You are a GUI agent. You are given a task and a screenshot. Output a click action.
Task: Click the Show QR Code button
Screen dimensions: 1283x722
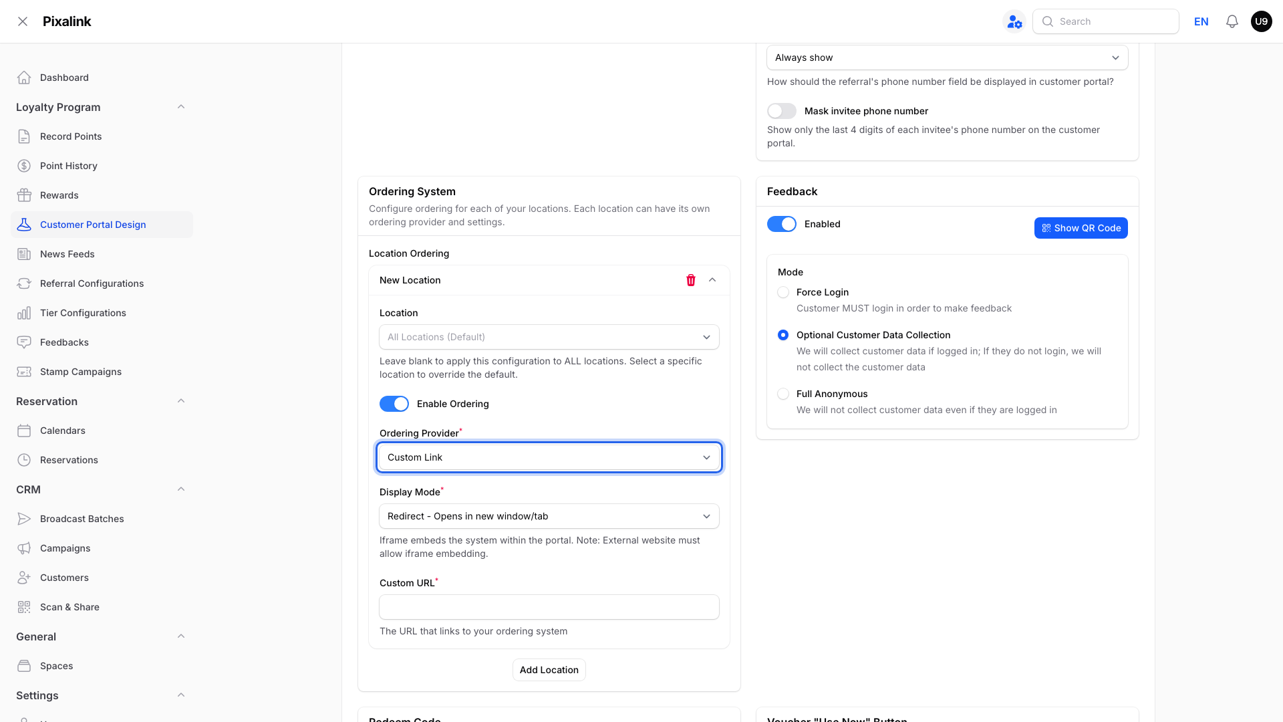[1081, 228]
